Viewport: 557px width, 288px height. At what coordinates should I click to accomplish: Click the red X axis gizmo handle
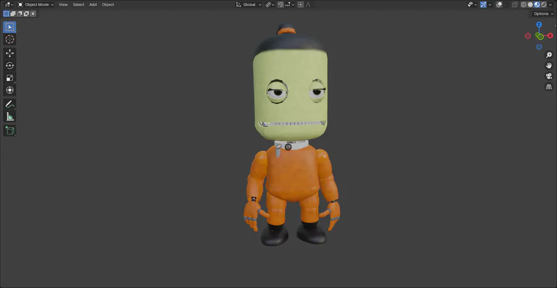550,36
